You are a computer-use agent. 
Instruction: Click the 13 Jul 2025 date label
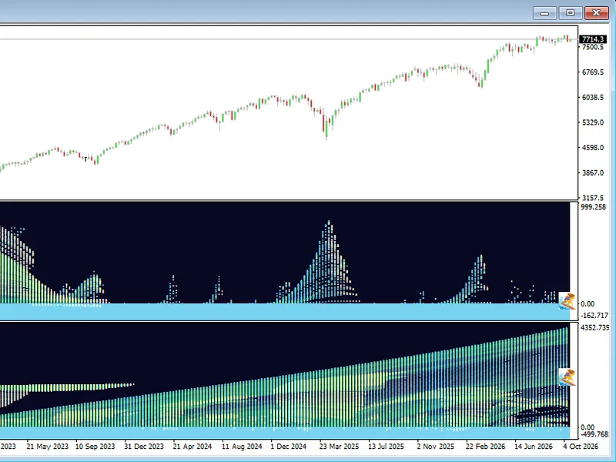(x=386, y=447)
